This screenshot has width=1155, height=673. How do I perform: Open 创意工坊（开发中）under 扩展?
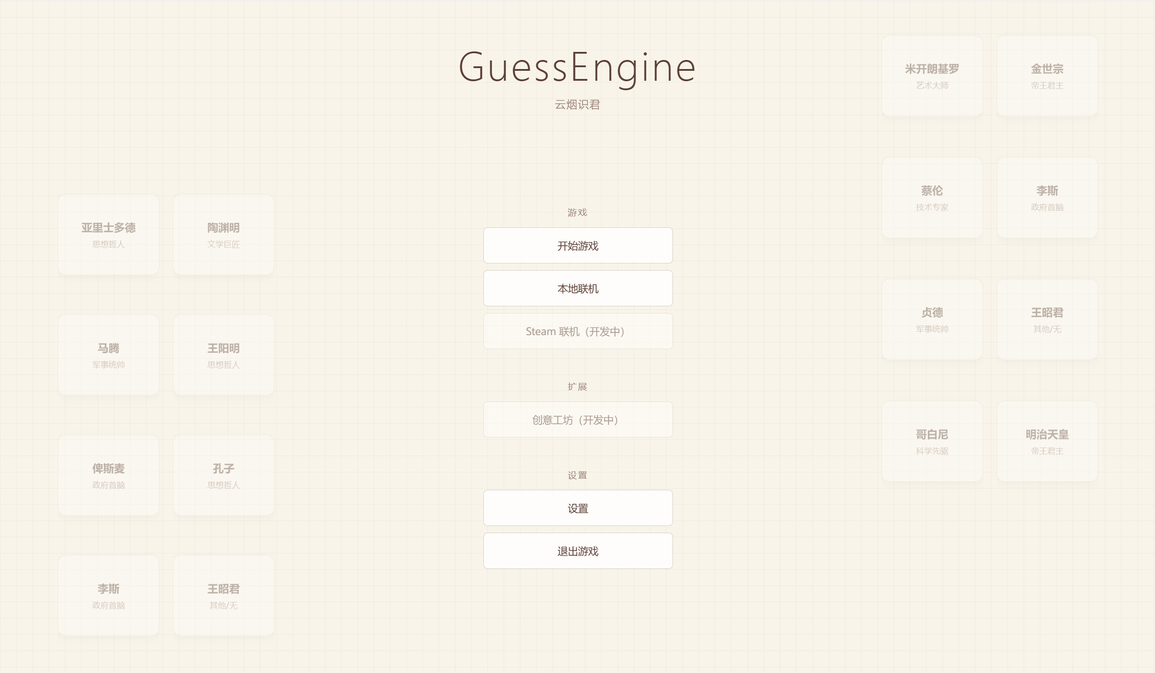578,419
